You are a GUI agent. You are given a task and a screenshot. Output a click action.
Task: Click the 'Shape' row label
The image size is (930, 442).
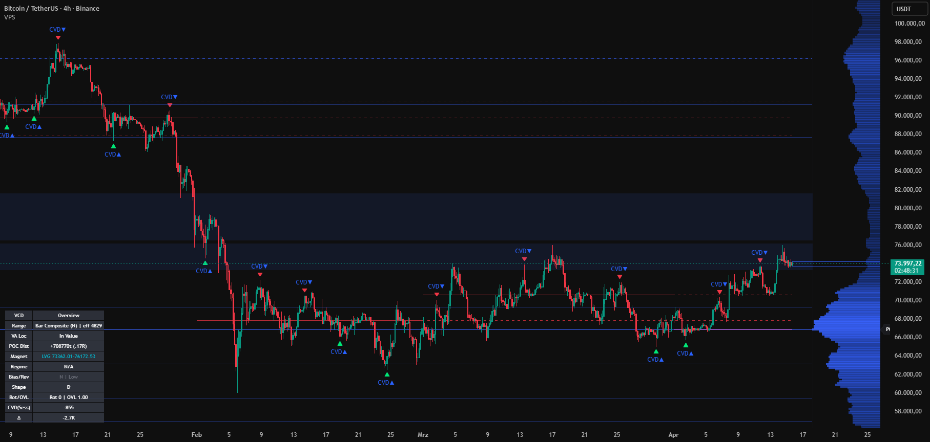pos(19,387)
